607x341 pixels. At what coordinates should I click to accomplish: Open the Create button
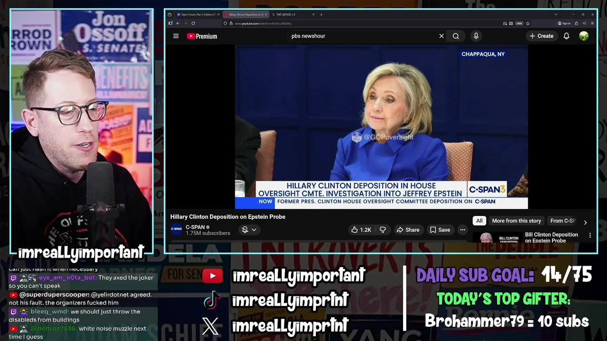(x=541, y=36)
